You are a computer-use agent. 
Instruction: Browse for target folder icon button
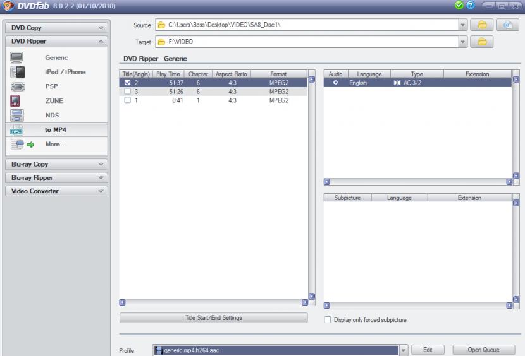coord(481,42)
